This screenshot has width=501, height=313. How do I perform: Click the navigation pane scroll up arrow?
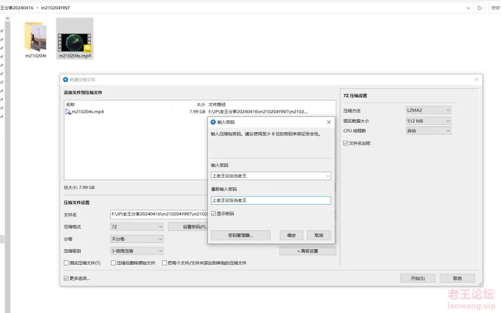tap(8, 19)
